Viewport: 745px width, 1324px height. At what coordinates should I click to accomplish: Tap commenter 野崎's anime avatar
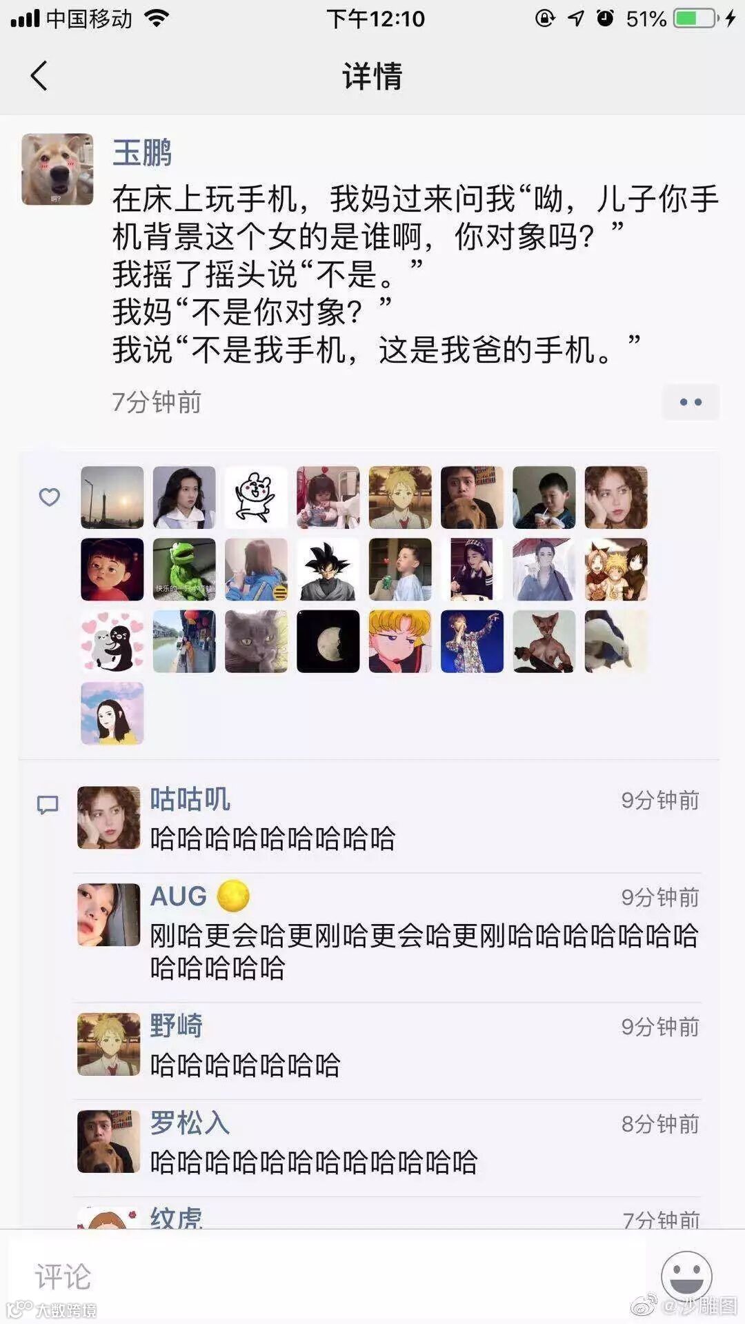point(108,1044)
